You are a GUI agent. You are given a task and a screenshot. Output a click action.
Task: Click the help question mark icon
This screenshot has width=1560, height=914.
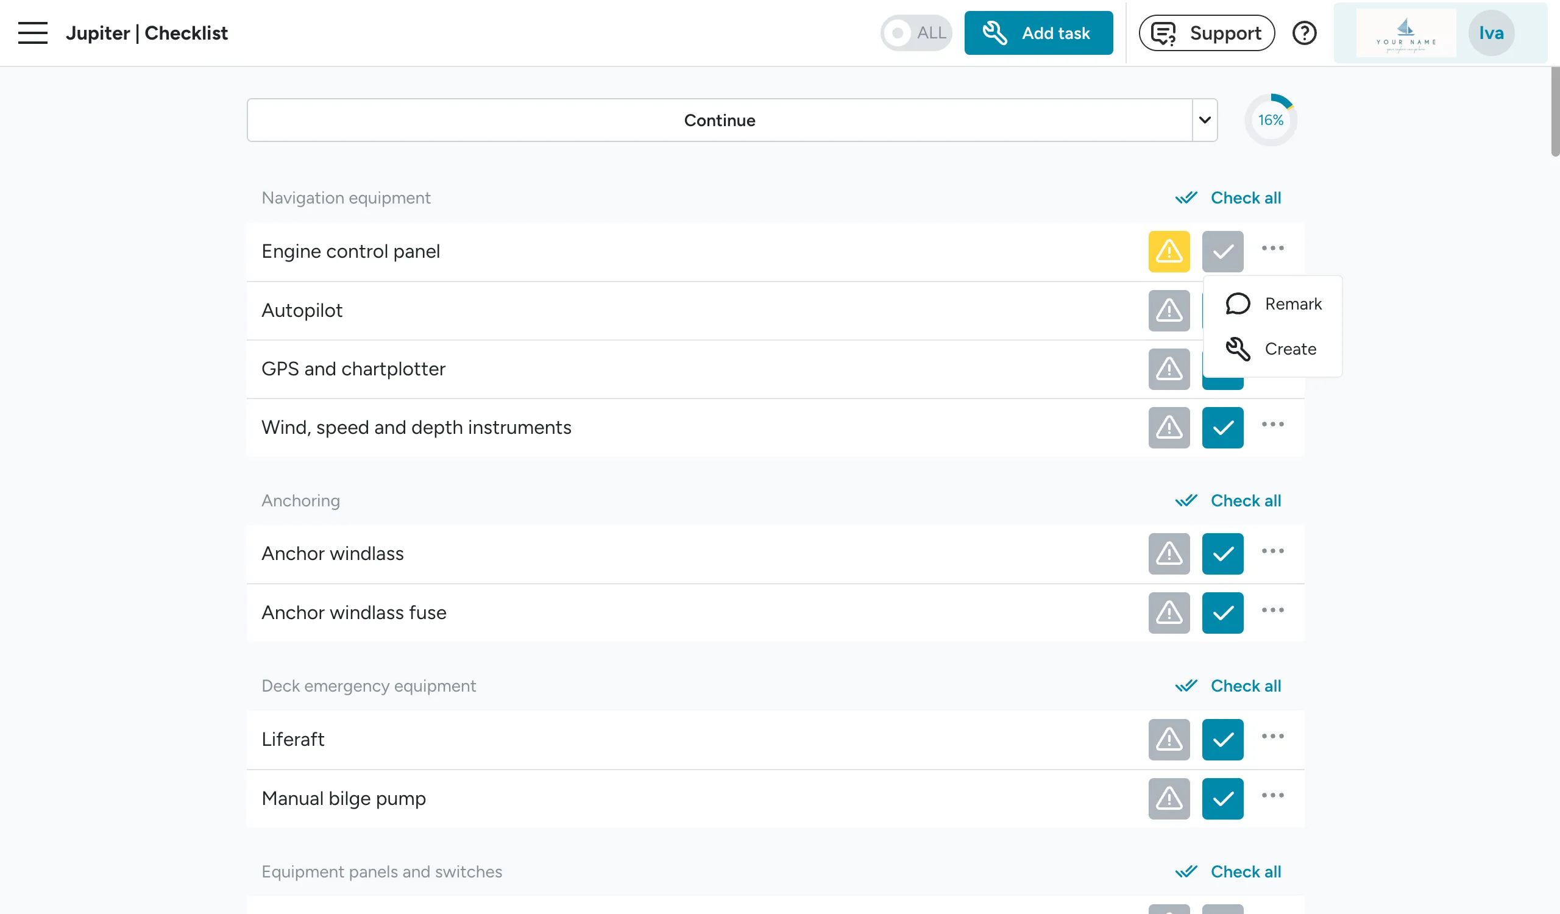click(x=1305, y=32)
